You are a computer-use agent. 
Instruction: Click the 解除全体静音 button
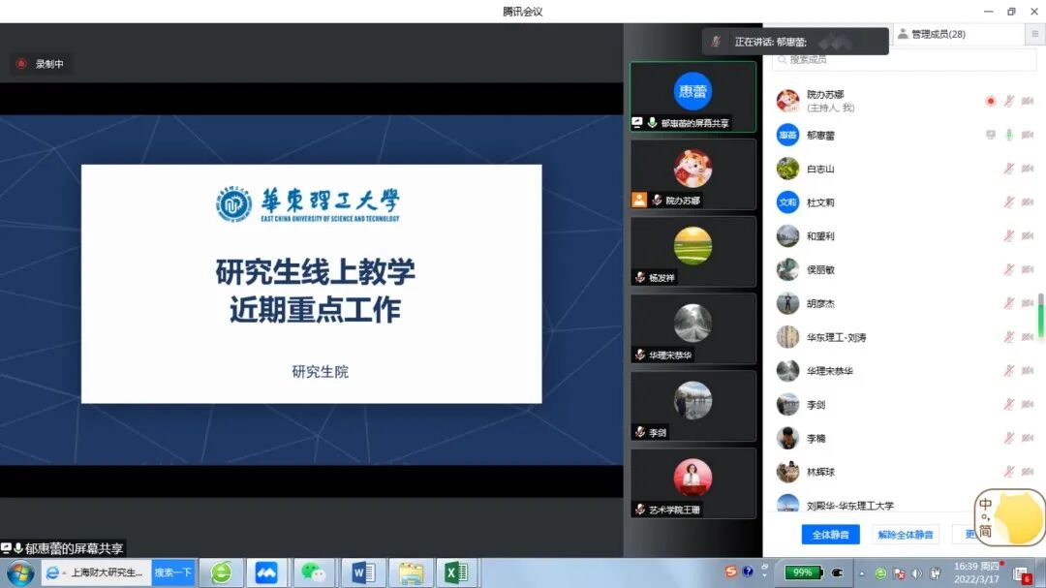[x=907, y=534]
